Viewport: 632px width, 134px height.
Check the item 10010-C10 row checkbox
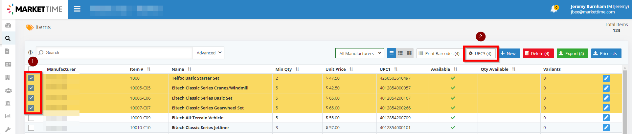31,127
